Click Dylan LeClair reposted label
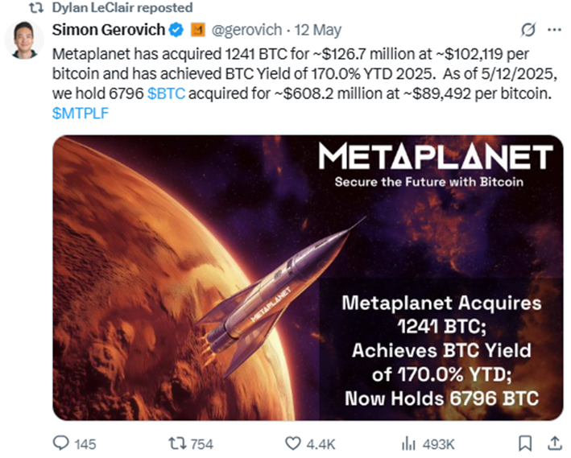The height and width of the screenshot is (458, 571). coord(122,7)
